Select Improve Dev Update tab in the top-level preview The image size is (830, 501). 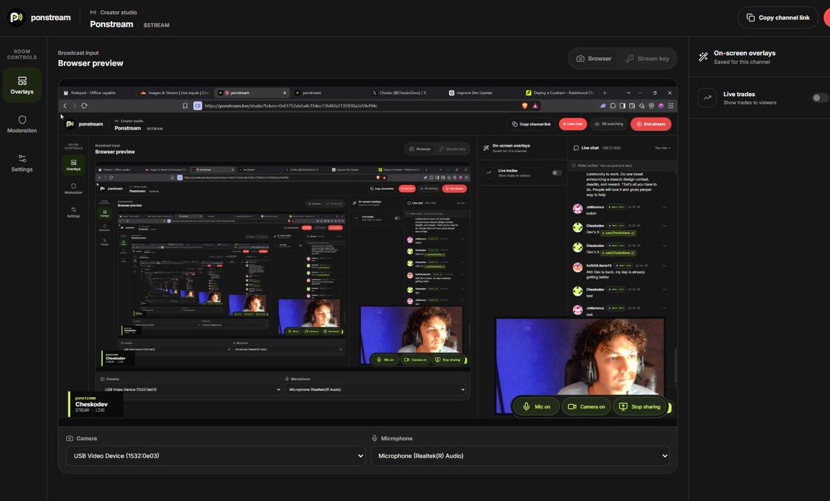pyautogui.click(x=482, y=92)
